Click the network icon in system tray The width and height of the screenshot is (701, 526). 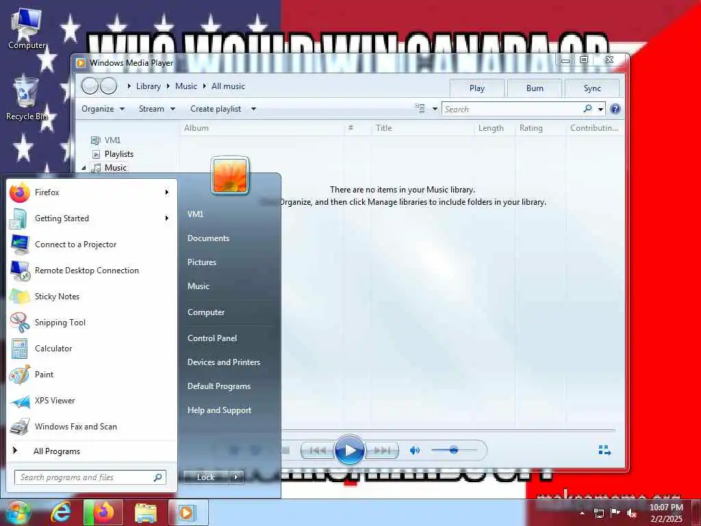(x=598, y=514)
